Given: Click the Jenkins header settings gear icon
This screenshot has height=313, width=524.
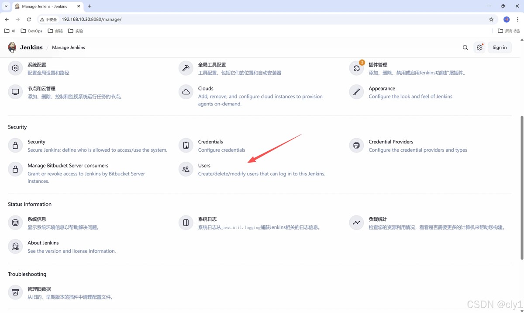Looking at the screenshot, I should click(x=479, y=48).
